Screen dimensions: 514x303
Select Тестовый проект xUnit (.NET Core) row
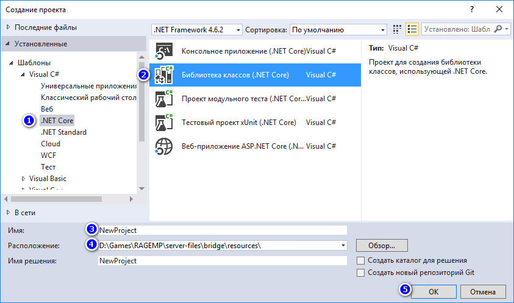click(255, 123)
